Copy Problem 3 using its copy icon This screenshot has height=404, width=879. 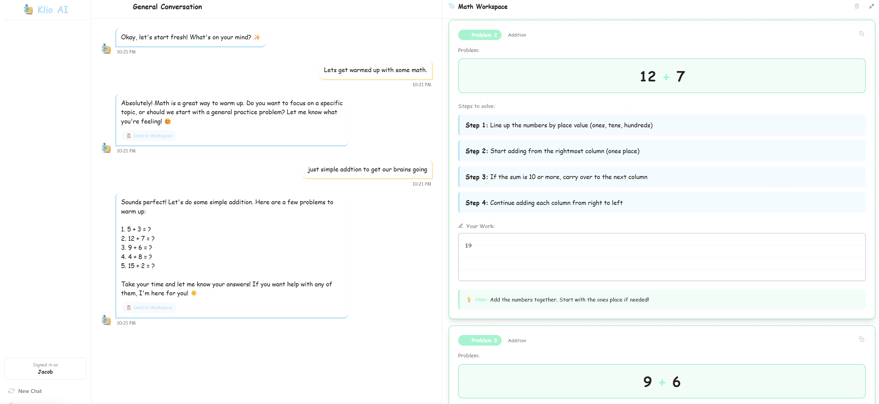pyautogui.click(x=861, y=339)
